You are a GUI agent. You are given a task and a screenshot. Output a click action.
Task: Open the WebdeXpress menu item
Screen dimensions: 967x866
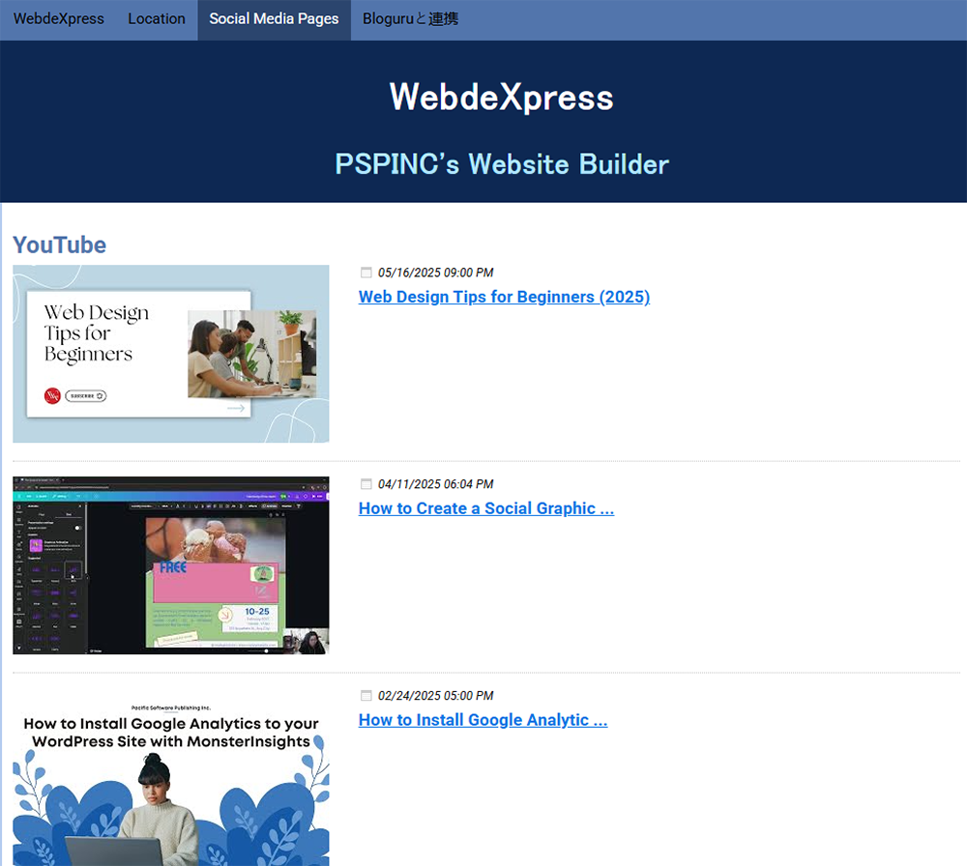[59, 19]
